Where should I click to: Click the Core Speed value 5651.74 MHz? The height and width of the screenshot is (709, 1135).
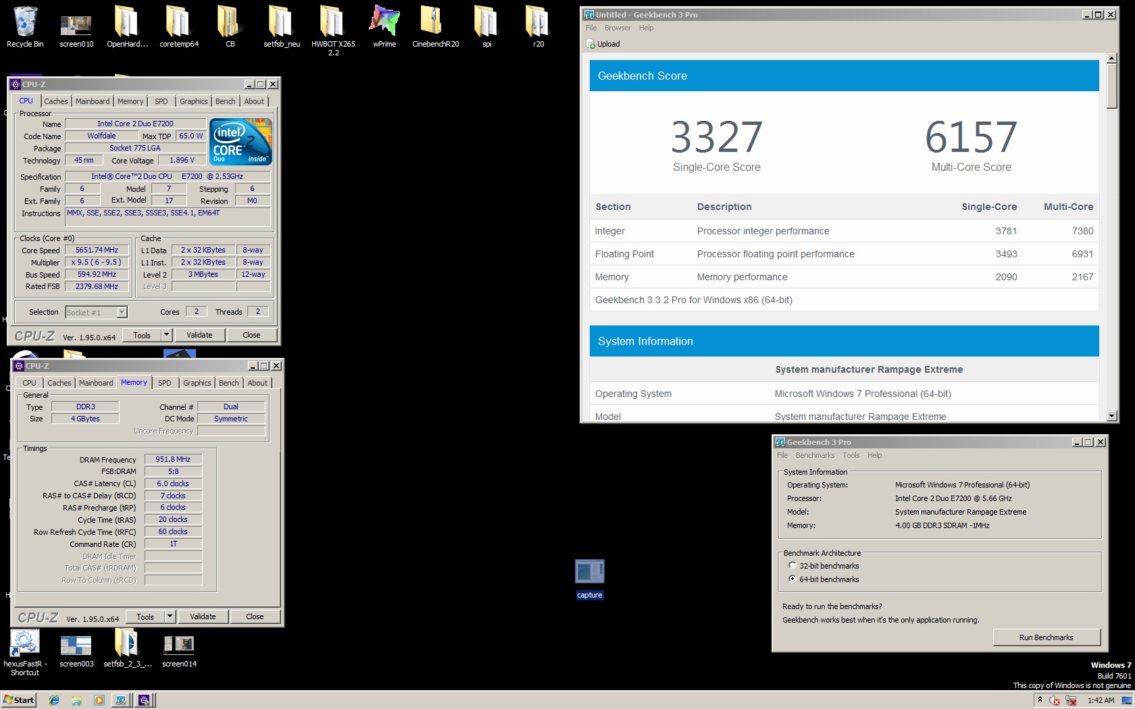click(97, 250)
